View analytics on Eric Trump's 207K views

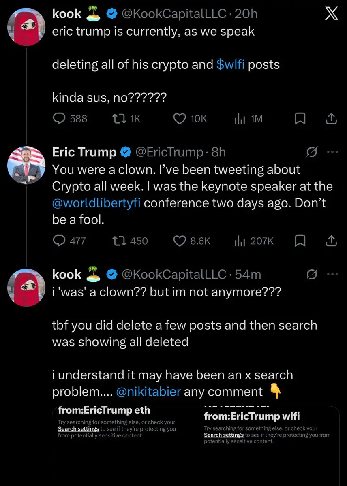coord(241,241)
